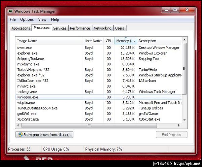This screenshot has width=202, height=167.
Task: Click the End Process button
Action: [171, 135]
